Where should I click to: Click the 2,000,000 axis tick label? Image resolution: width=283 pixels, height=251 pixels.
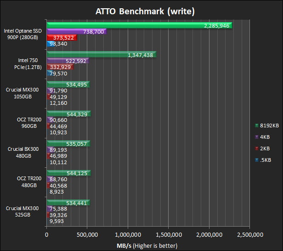[209, 235]
